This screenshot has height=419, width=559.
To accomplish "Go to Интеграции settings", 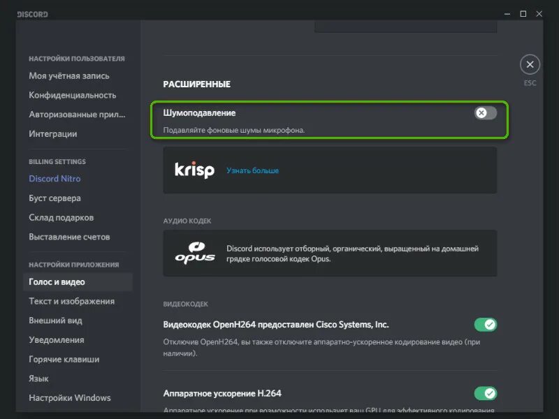I will point(53,133).
